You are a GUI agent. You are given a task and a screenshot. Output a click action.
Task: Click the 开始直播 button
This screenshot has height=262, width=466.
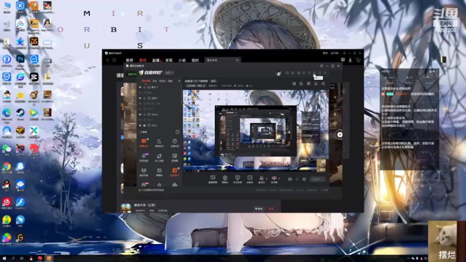coord(317,179)
